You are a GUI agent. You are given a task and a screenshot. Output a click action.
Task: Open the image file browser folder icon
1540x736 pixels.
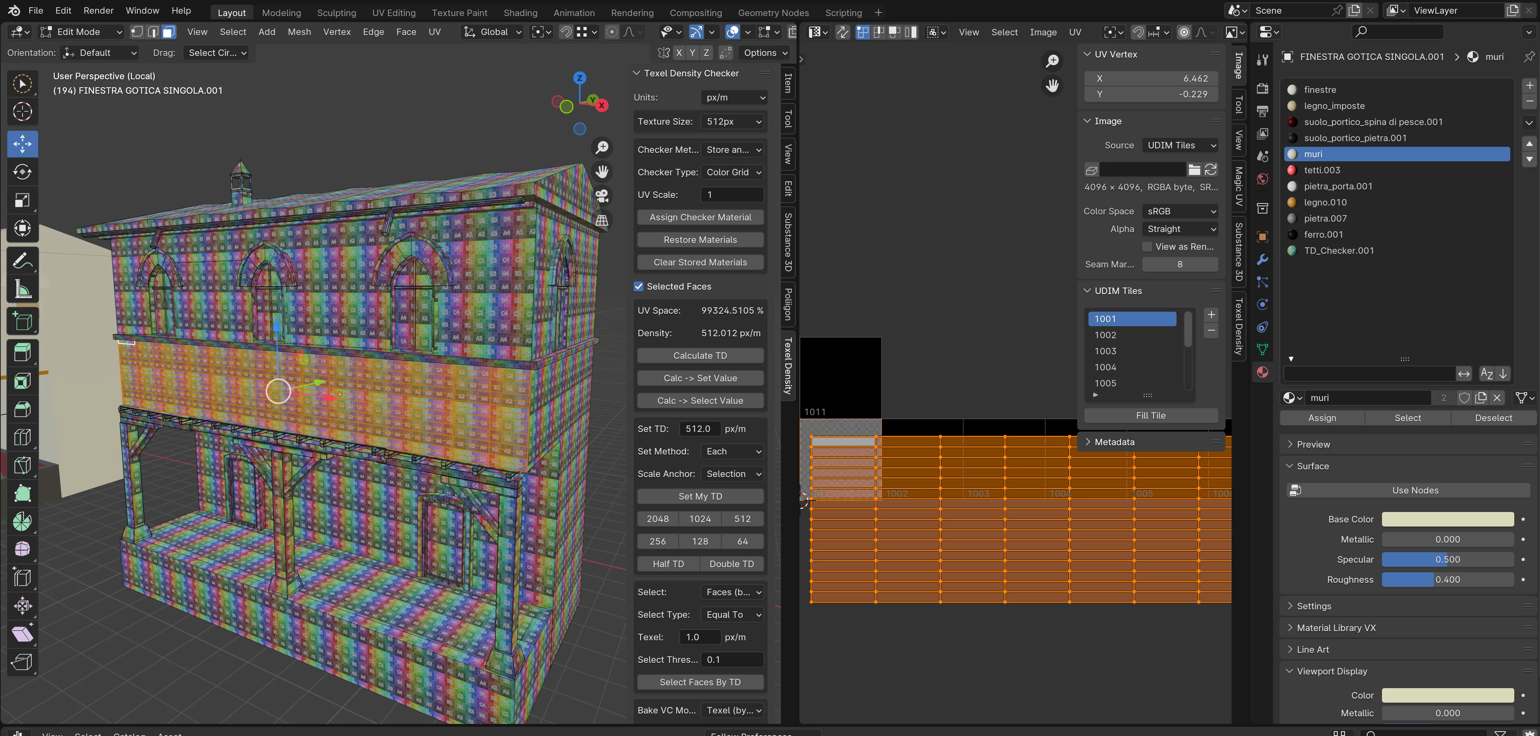pos(1194,170)
